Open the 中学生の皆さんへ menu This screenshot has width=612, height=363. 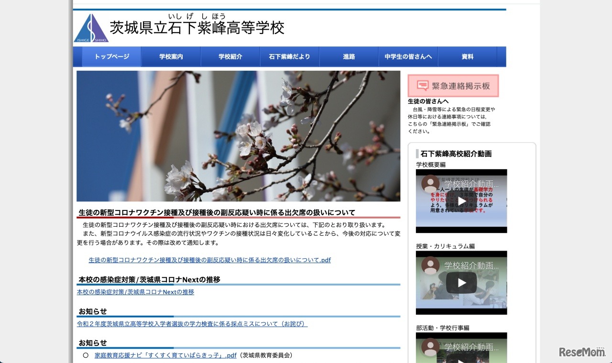(408, 56)
